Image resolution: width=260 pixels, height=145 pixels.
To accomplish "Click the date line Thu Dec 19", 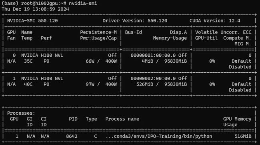I will pos(35,9).
